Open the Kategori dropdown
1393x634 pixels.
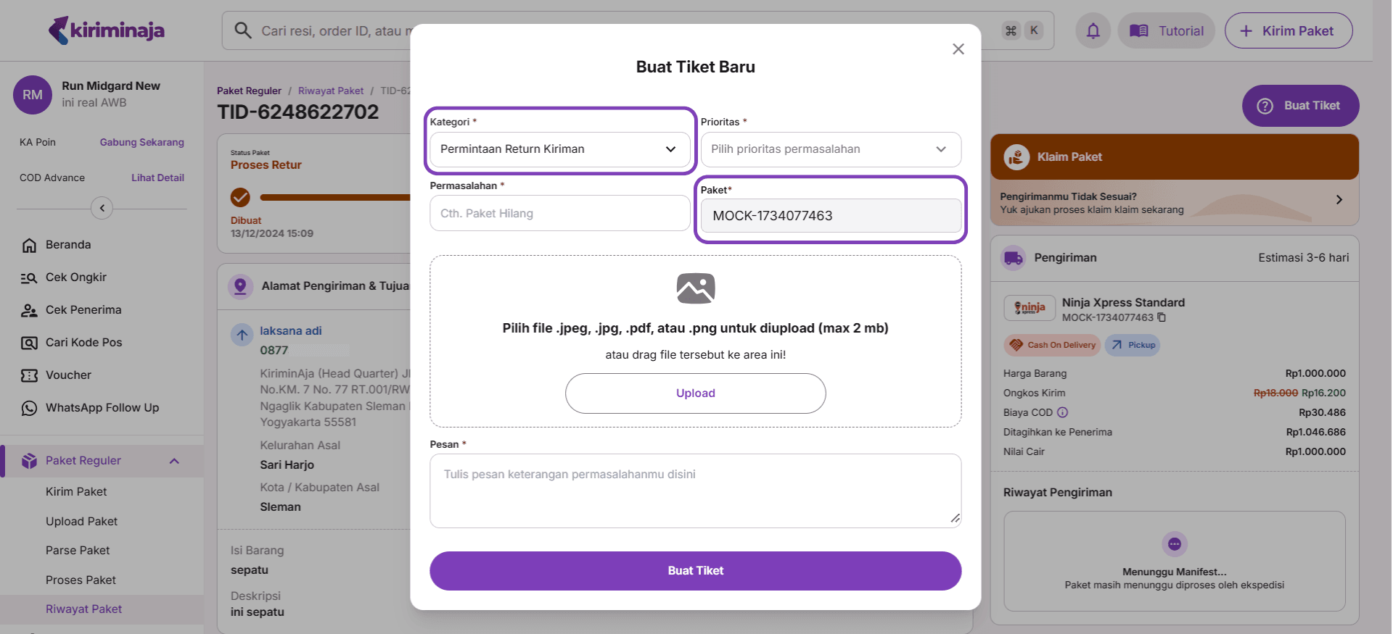(559, 149)
